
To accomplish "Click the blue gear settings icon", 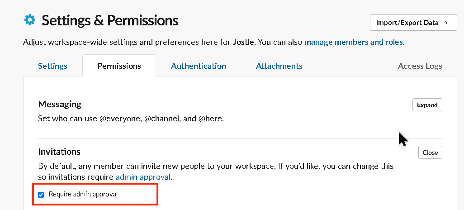I will (29, 20).
